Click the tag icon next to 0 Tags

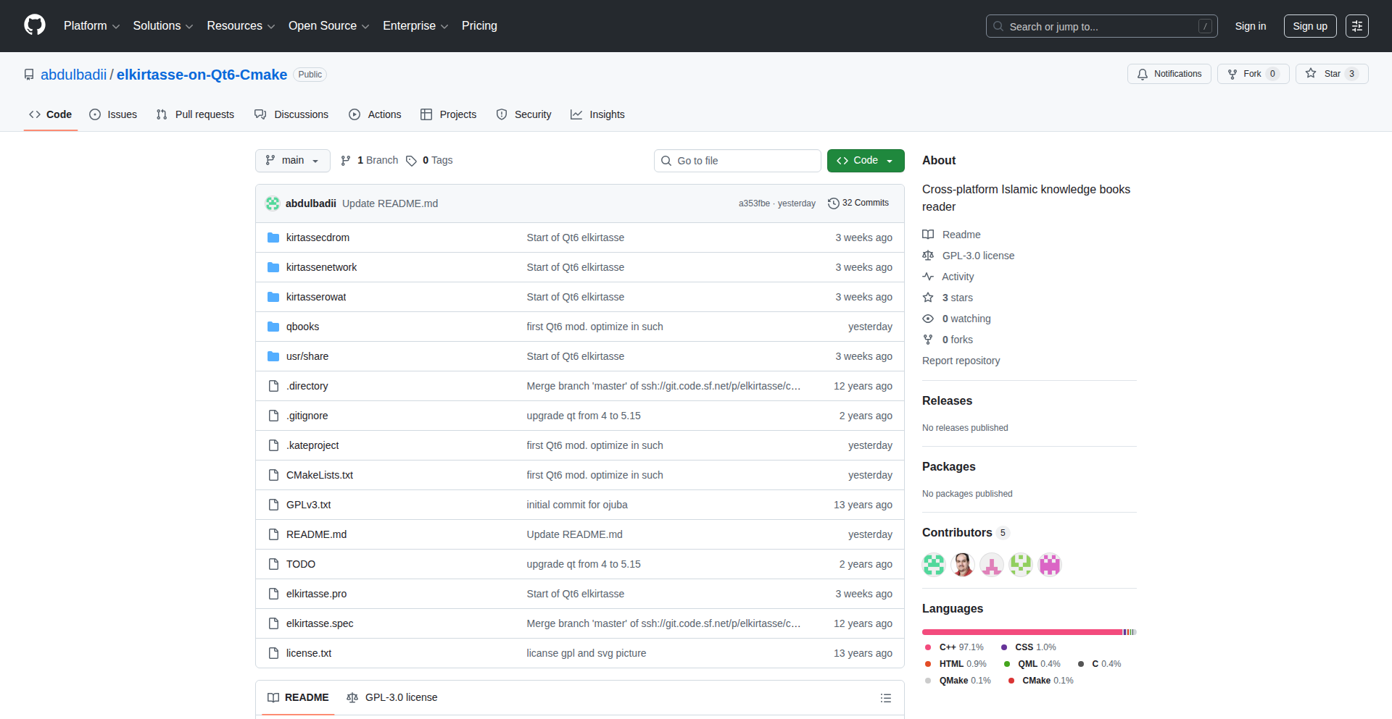(411, 161)
